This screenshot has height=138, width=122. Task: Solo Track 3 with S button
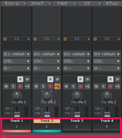pyautogui.click(x=73, y=86)
